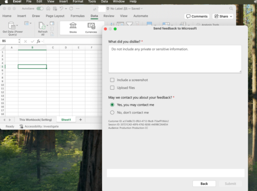Switch to the Automate ribbon tab
257x191 pixels.
pos(141,16)
